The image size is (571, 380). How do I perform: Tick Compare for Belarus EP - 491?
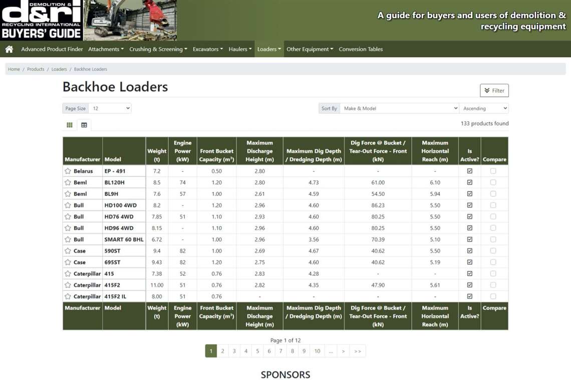tap(493, 171)
